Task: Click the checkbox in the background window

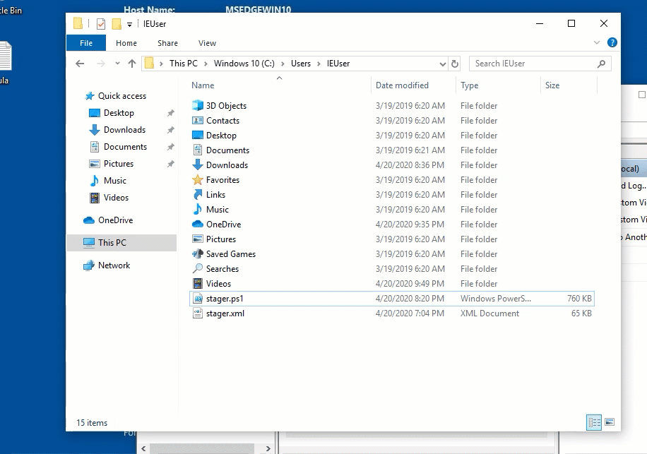Action: (x=641, y=95)
